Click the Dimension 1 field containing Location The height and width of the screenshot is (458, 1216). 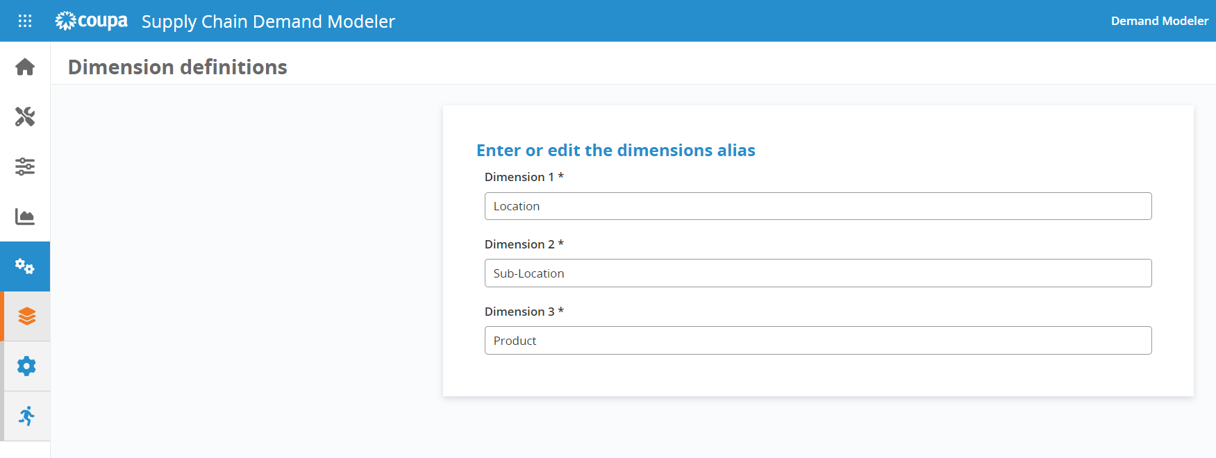(x=818, y=206)
